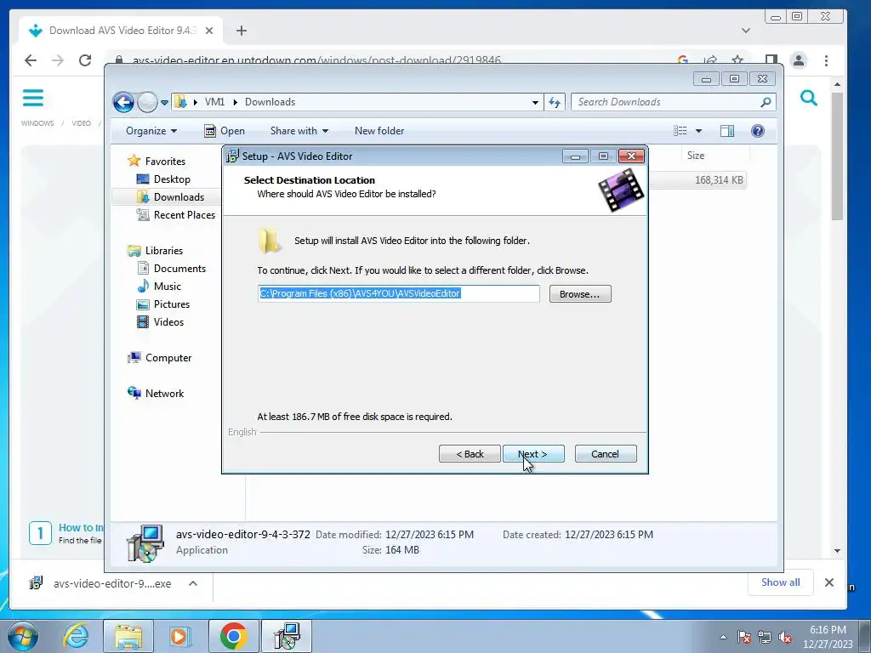Screen dimensions: 871x653
Task: Click the installation path text field
Action: [398, 293]
